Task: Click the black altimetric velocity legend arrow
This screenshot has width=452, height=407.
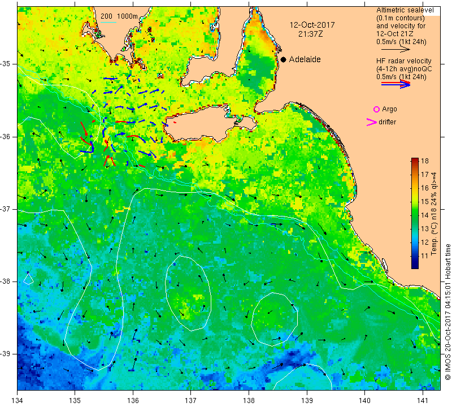Action: click(x=395, y=50)
